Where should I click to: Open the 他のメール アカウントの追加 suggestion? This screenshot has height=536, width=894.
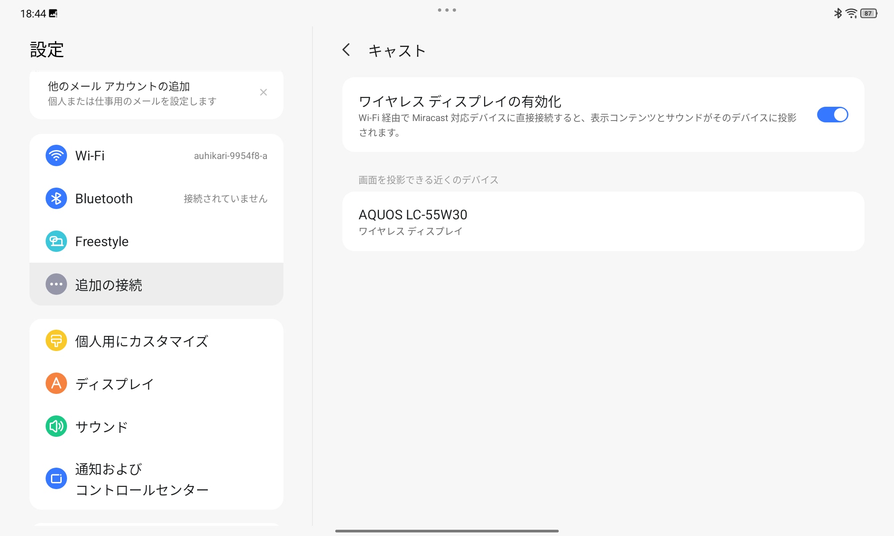[x=156, y=94]
